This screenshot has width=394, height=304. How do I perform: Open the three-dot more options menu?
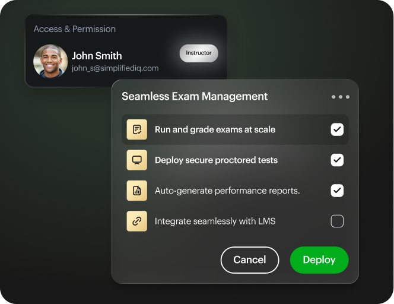[341, 97]
